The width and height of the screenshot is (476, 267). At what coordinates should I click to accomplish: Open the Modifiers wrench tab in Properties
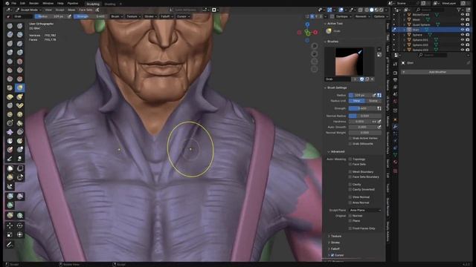(395, 127)
